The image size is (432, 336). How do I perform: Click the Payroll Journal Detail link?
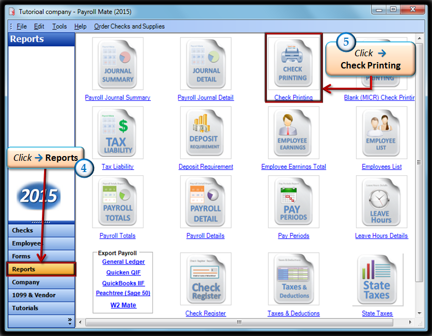pos(206,98)
